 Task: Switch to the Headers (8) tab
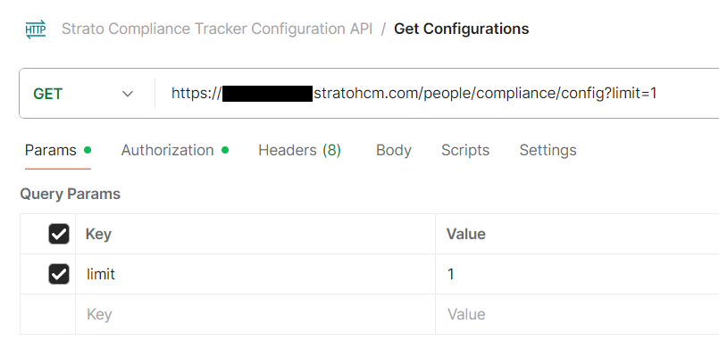[x=299, y=150]
